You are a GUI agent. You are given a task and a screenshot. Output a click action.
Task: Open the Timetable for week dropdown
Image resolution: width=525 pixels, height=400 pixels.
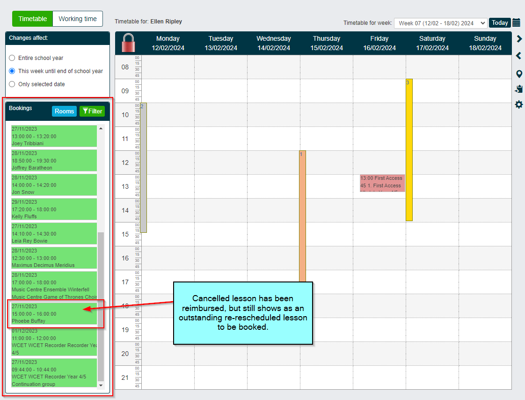[440, 23]
